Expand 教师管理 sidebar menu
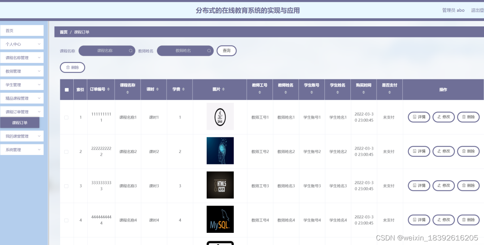Viewport: 484px width, 245px height. pyautogui.click(x=22, y=71)
